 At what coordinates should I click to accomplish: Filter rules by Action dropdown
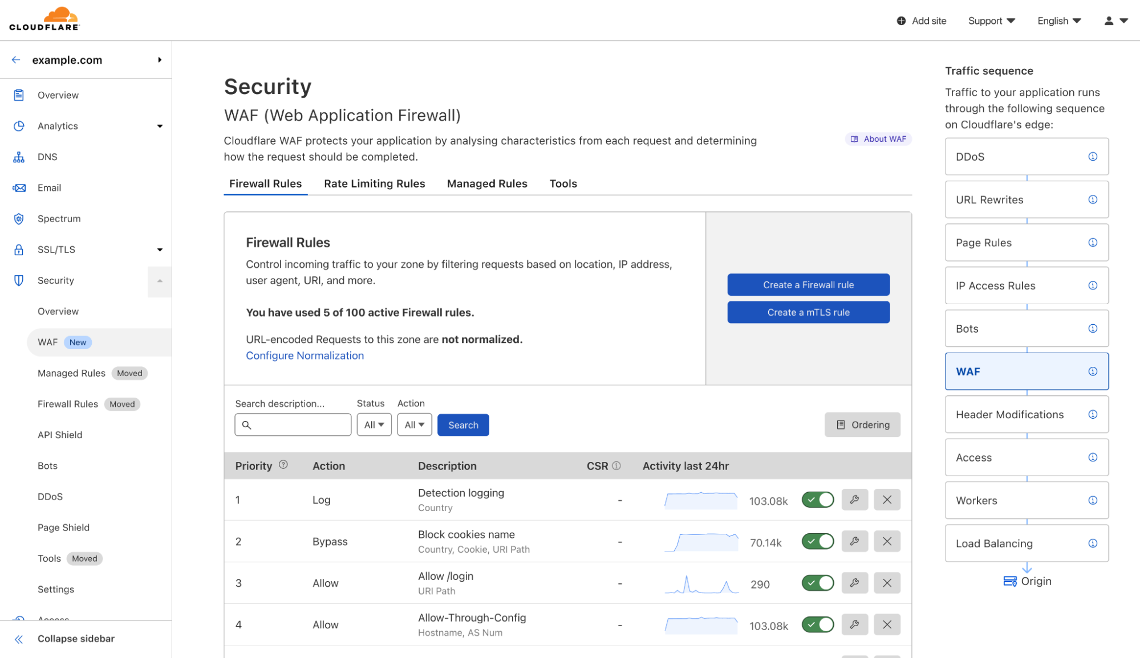tap(413, 424)
